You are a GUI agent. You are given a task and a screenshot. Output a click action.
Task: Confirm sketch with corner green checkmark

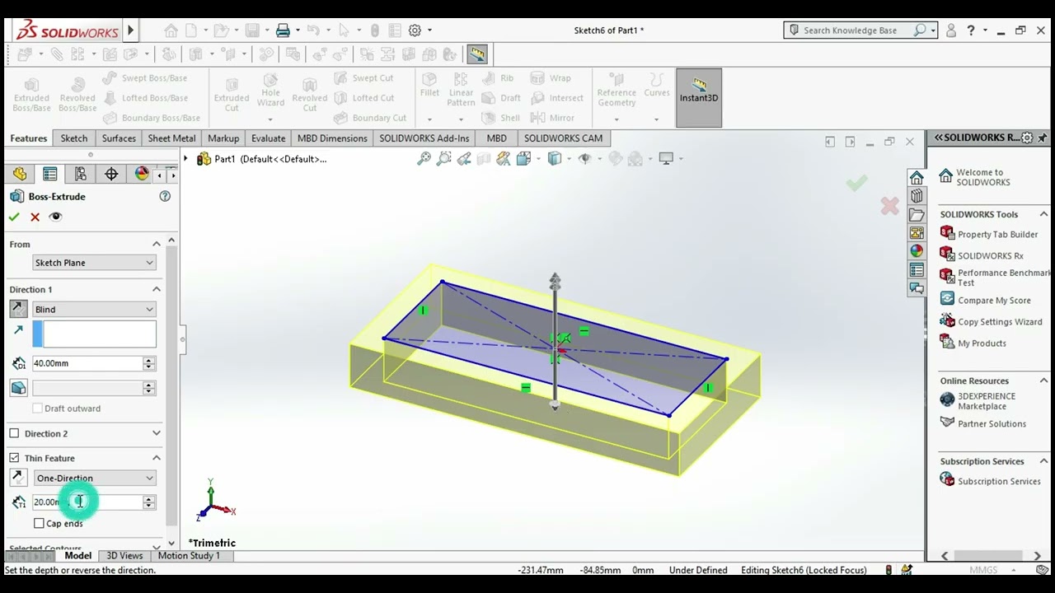pos(856,183)
